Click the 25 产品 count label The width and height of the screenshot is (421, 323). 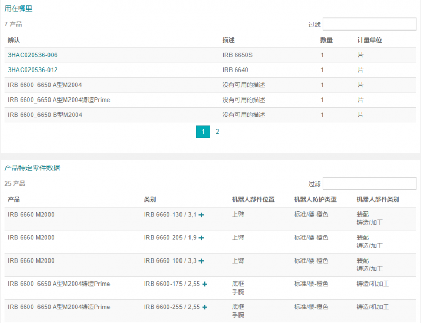(x=15, y=184)
